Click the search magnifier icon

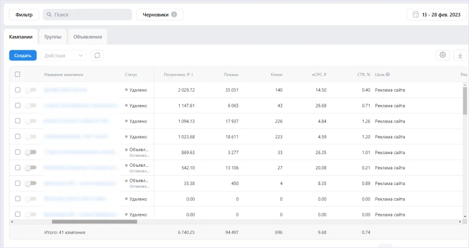click(x=49, y=15)
